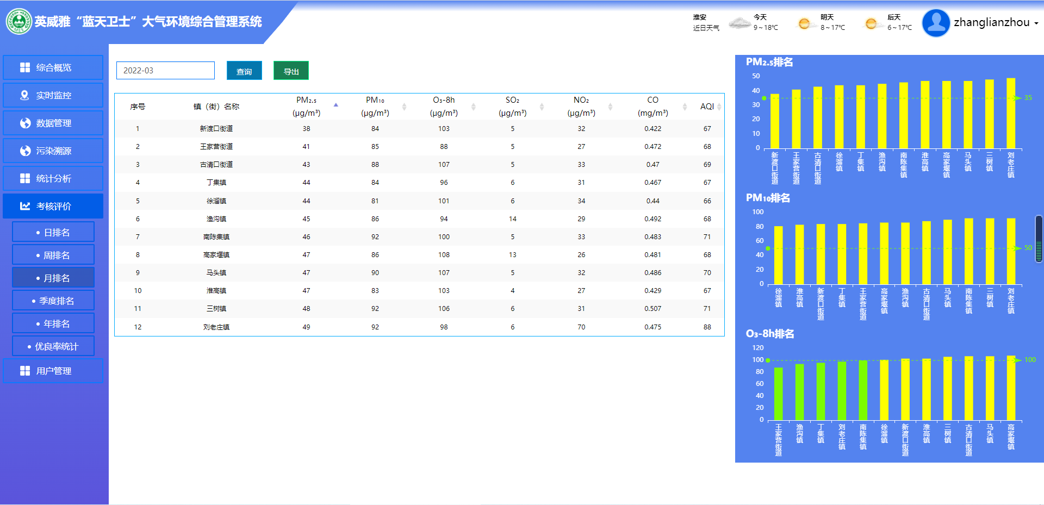Click the grid icon beside 统计分析

[x=25, y=178]
